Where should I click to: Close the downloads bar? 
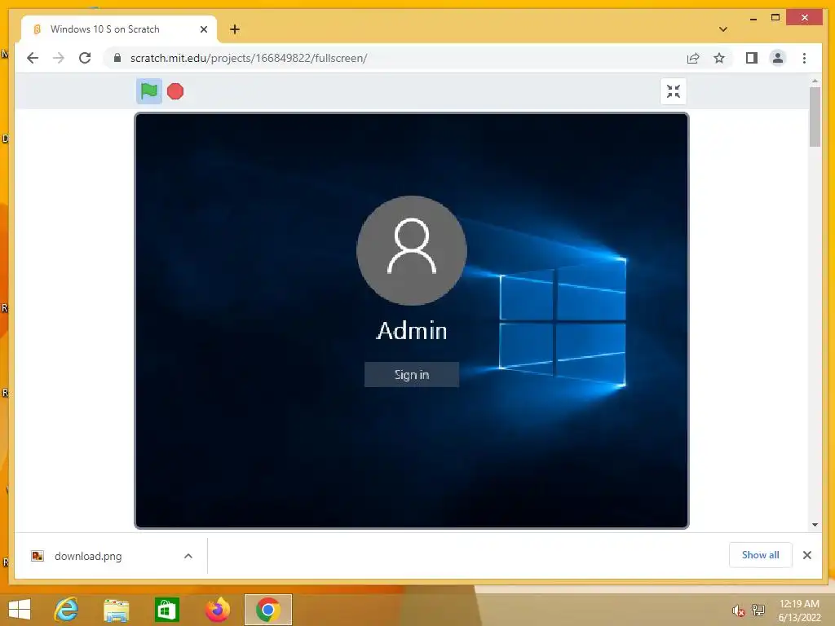[x=806, y=555]
